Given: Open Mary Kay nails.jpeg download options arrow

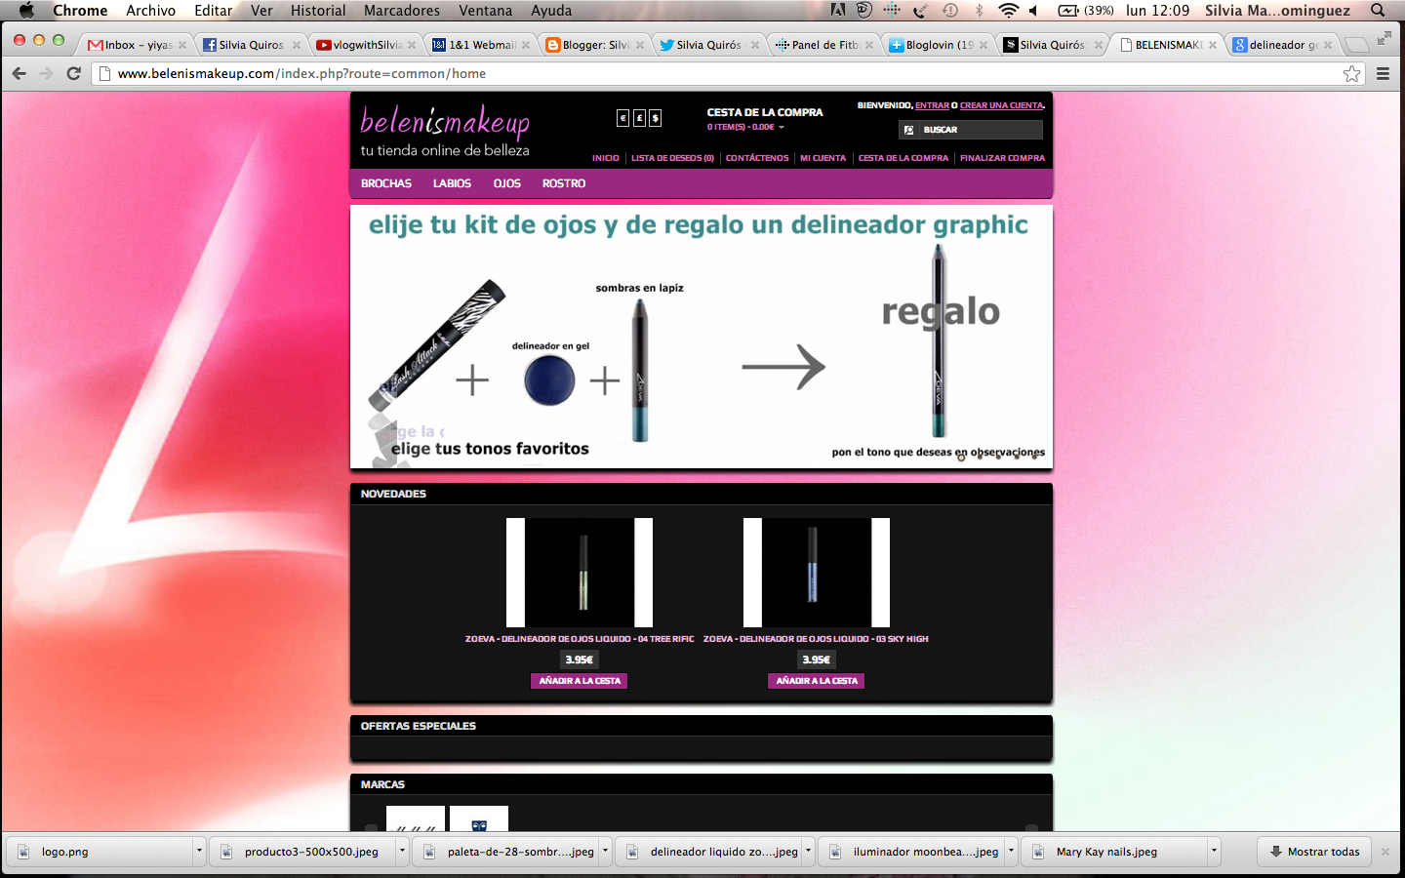Looking at the screenshot, I should coord(1214,851).
